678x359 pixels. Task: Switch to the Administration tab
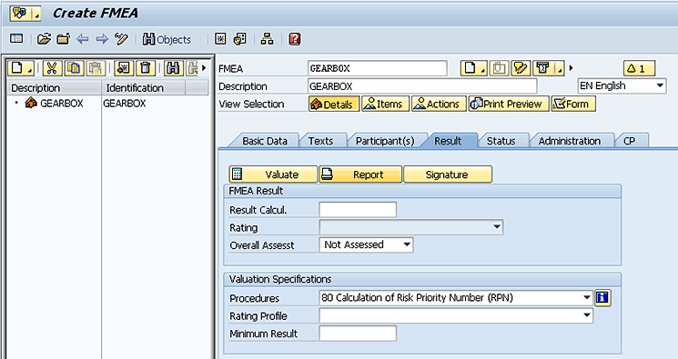click(569, 141)
